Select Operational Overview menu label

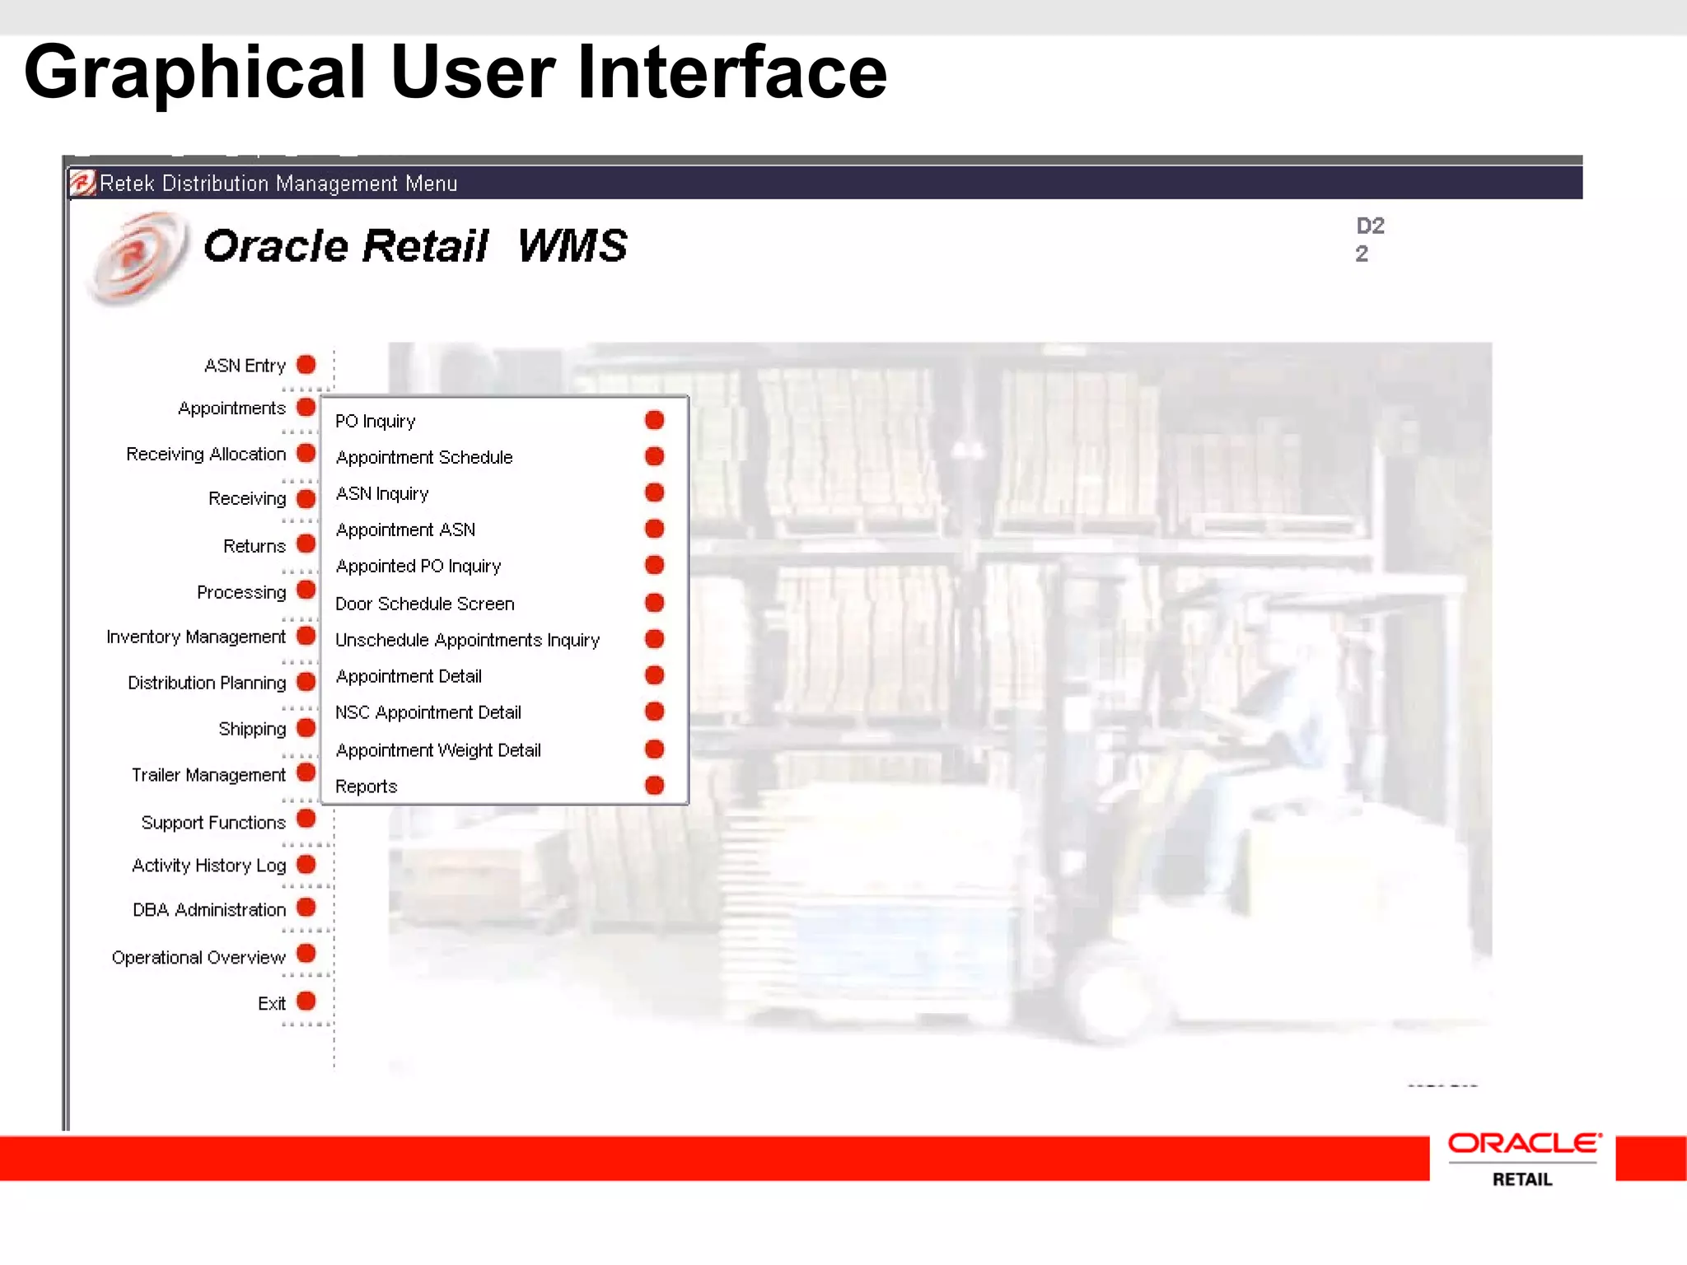pyautogui.click(x=199, y=958)
